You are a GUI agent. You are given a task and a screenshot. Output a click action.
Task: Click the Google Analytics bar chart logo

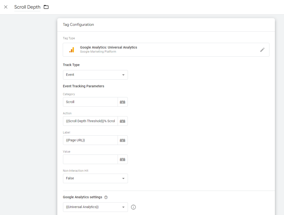pos(72,50)
